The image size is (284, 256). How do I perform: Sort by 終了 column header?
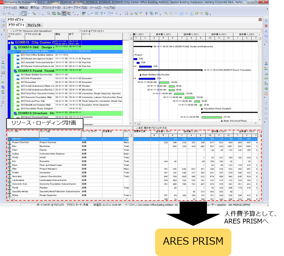coord(75,36)
